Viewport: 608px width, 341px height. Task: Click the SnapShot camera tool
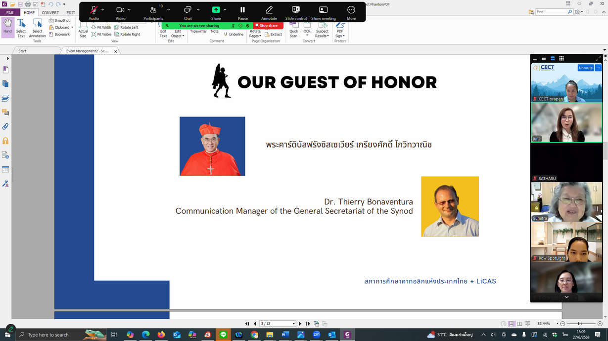tap(59, 21)
